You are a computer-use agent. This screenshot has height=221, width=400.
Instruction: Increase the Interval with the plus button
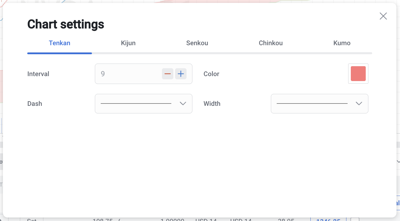(x=181, y=74)
